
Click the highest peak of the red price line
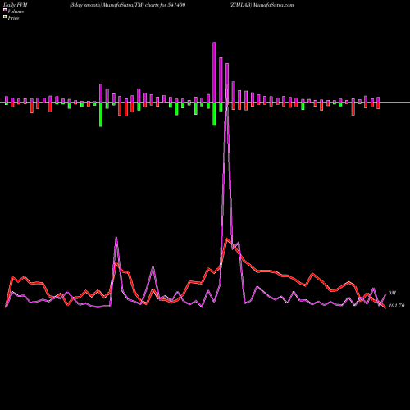pos(226,239)
